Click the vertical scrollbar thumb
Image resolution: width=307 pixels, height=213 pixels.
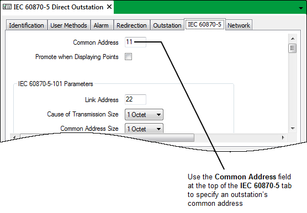(293, 48)
